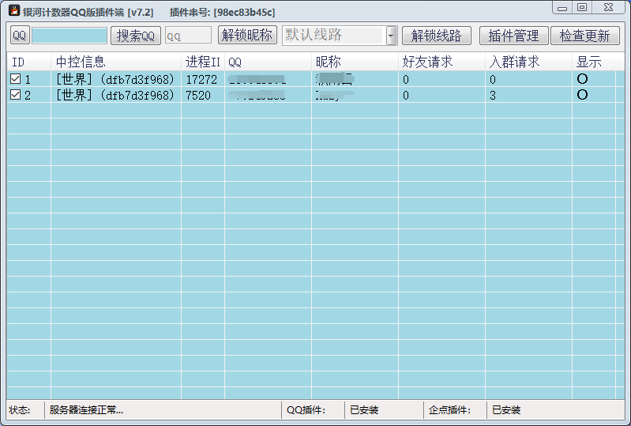Click the 进程ID column header

click(203, 62)
